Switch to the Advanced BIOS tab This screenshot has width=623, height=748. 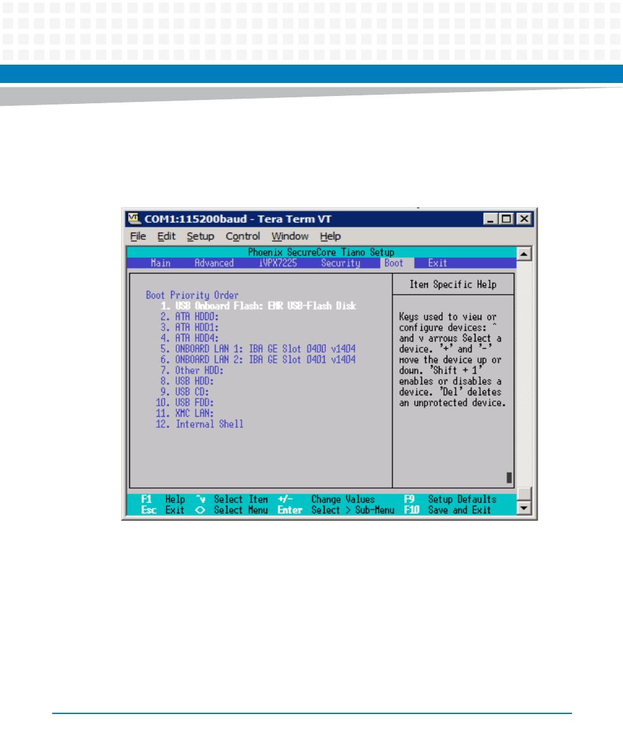(214, 263)
